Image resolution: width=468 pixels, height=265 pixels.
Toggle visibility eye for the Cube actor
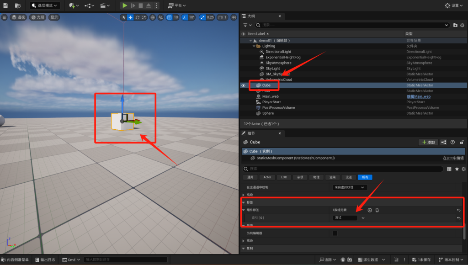(x=243, y=85)
